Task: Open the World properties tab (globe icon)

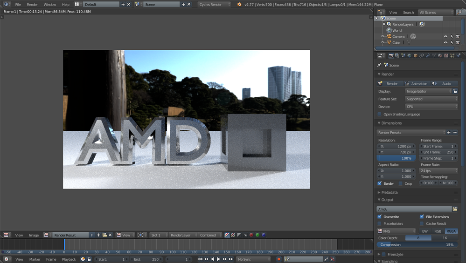Action: (409, 55)
